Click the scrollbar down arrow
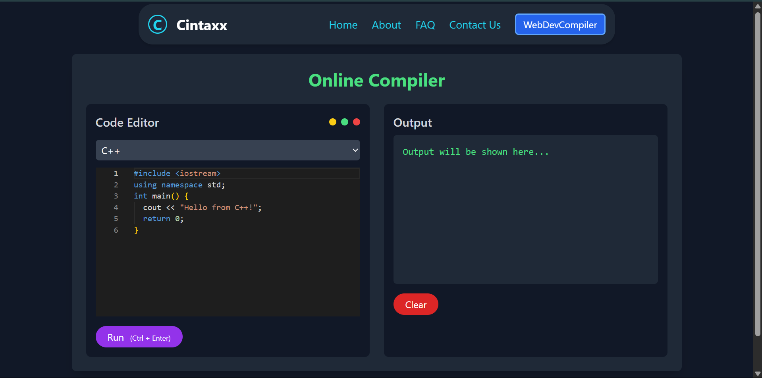Screen dimensions: 762x378 click(758, 374)
